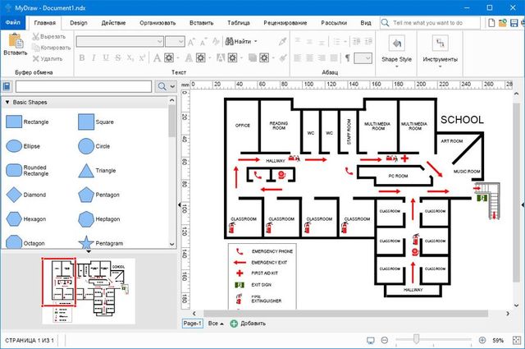The width and height of the screenshot is (525, 349).
Task: Click the Shape Style icon
Action: click(x=396, y=43)
